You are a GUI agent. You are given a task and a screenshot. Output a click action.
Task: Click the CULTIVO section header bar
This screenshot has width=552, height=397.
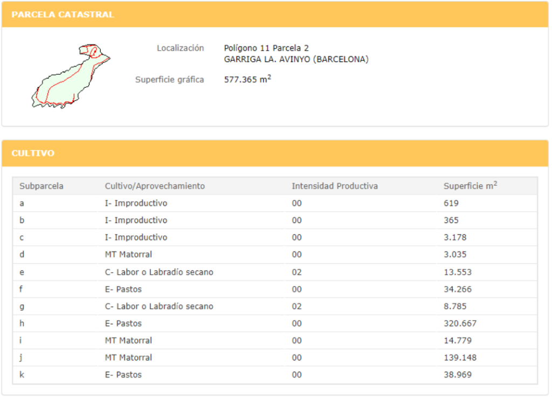tap(275, 154)
